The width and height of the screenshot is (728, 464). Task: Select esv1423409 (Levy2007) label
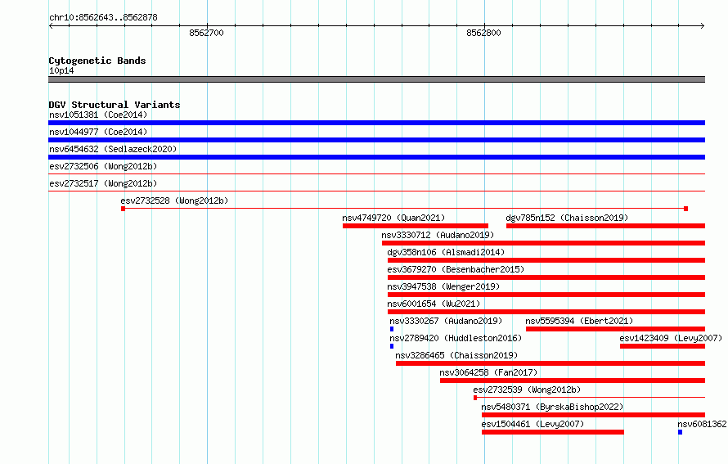click(x=671, y=338)
